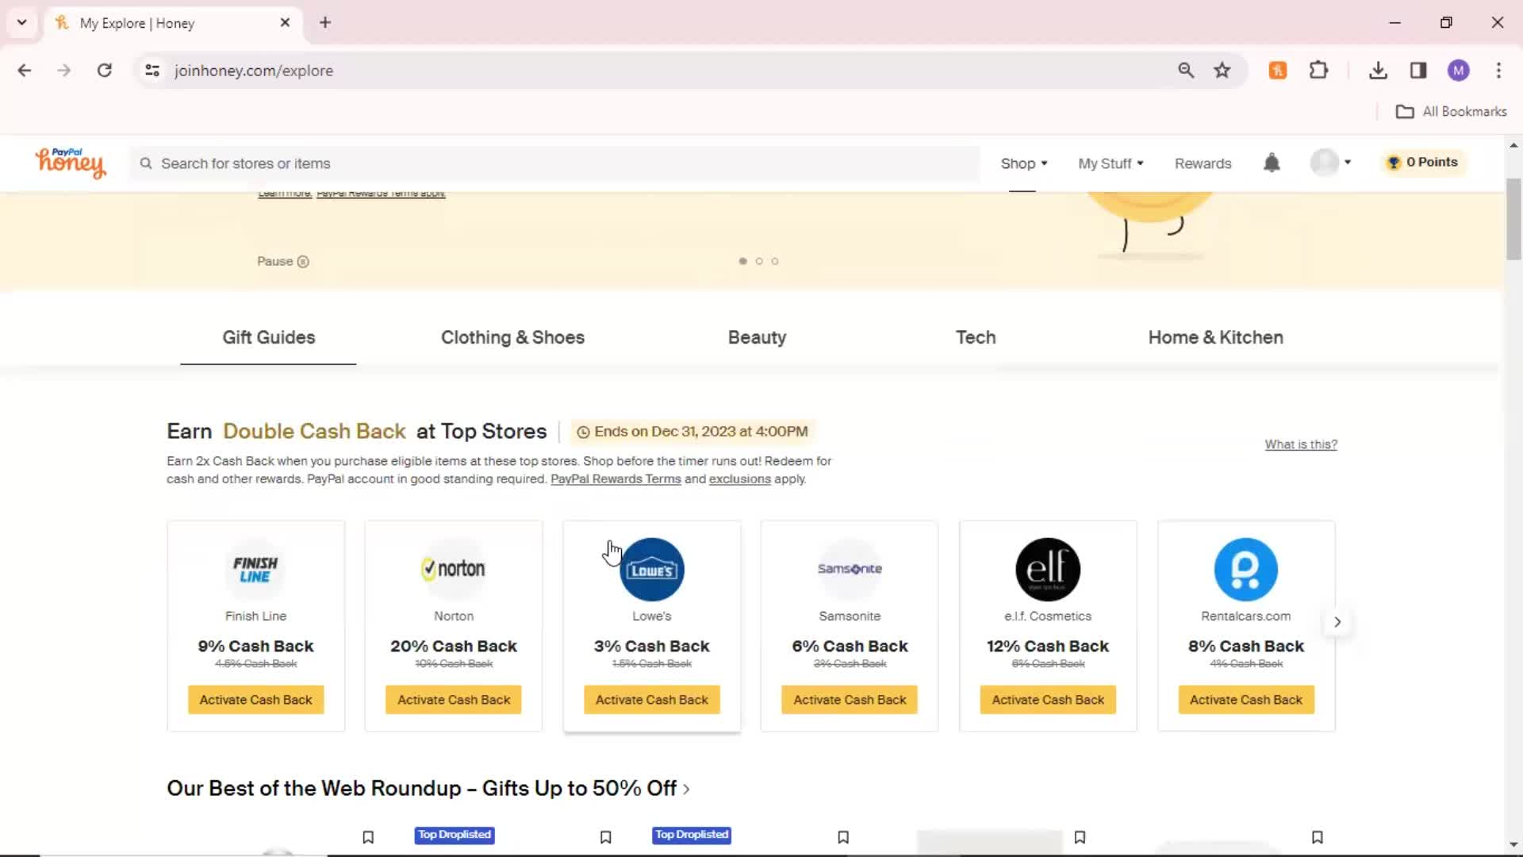The image size is (1523, 857).
Task: Select the second carousel dot
Action: (x=759, y=261)
